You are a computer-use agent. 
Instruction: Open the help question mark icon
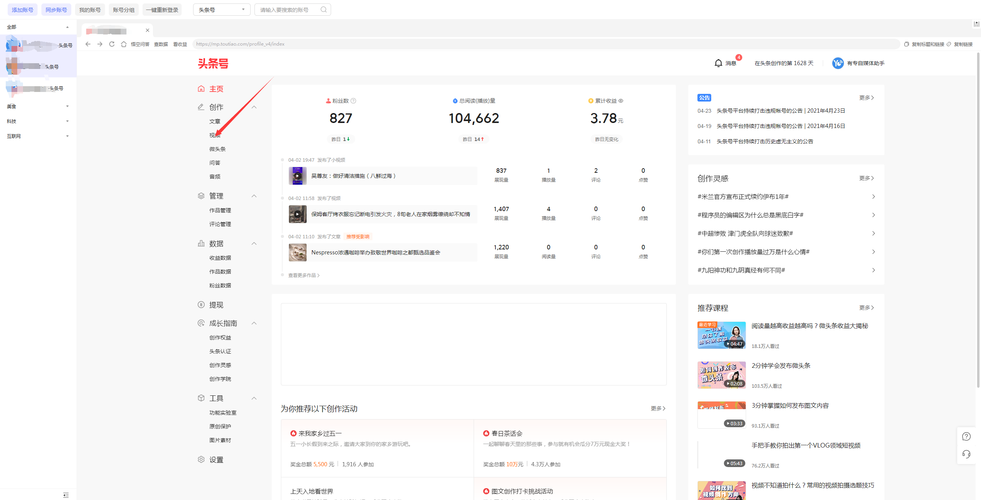[x=966, y=436]
